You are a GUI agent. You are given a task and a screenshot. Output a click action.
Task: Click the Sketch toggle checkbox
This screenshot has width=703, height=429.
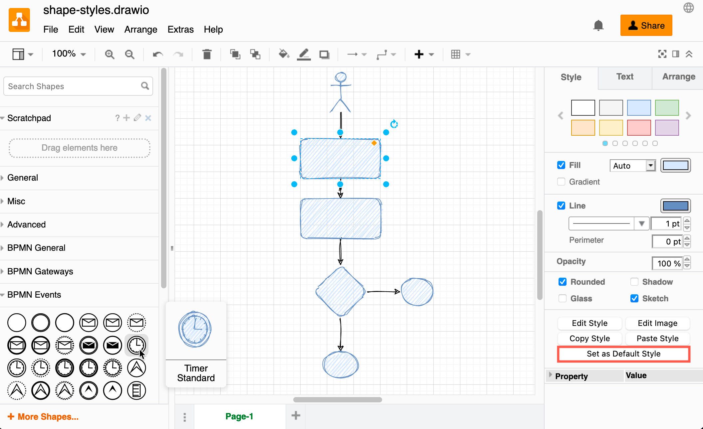click(x=634, y=298)
